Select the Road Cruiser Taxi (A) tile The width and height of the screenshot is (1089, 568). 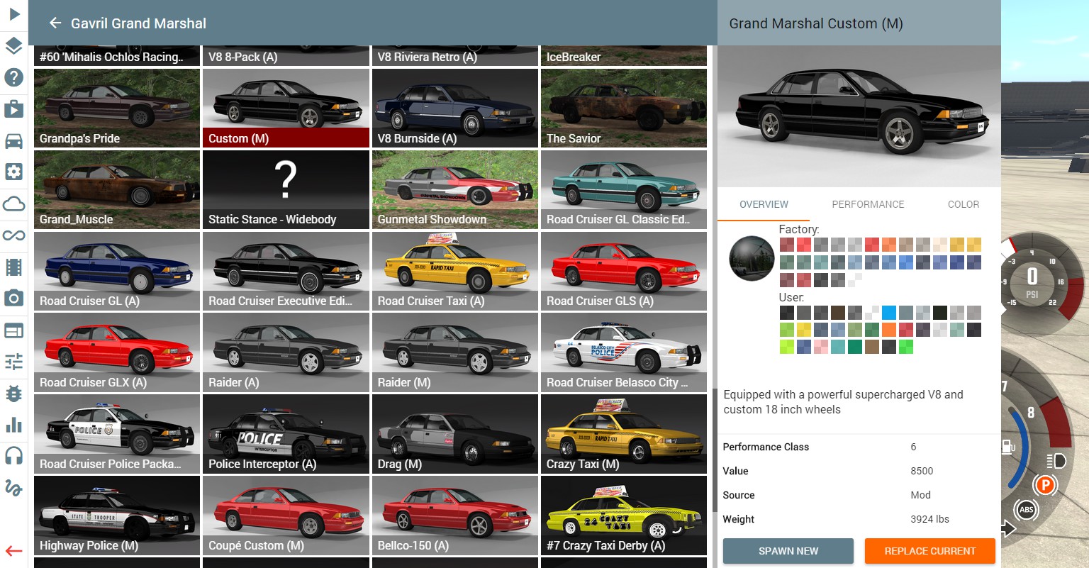[x=455, y=271]
